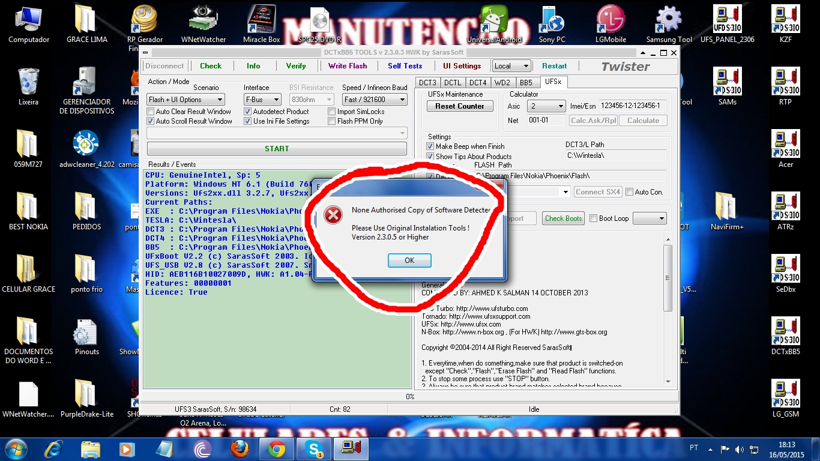Open the Speed Fast / 921600 dropdown
This screenshot has height=461, width=820.
(x=375, y=100)
